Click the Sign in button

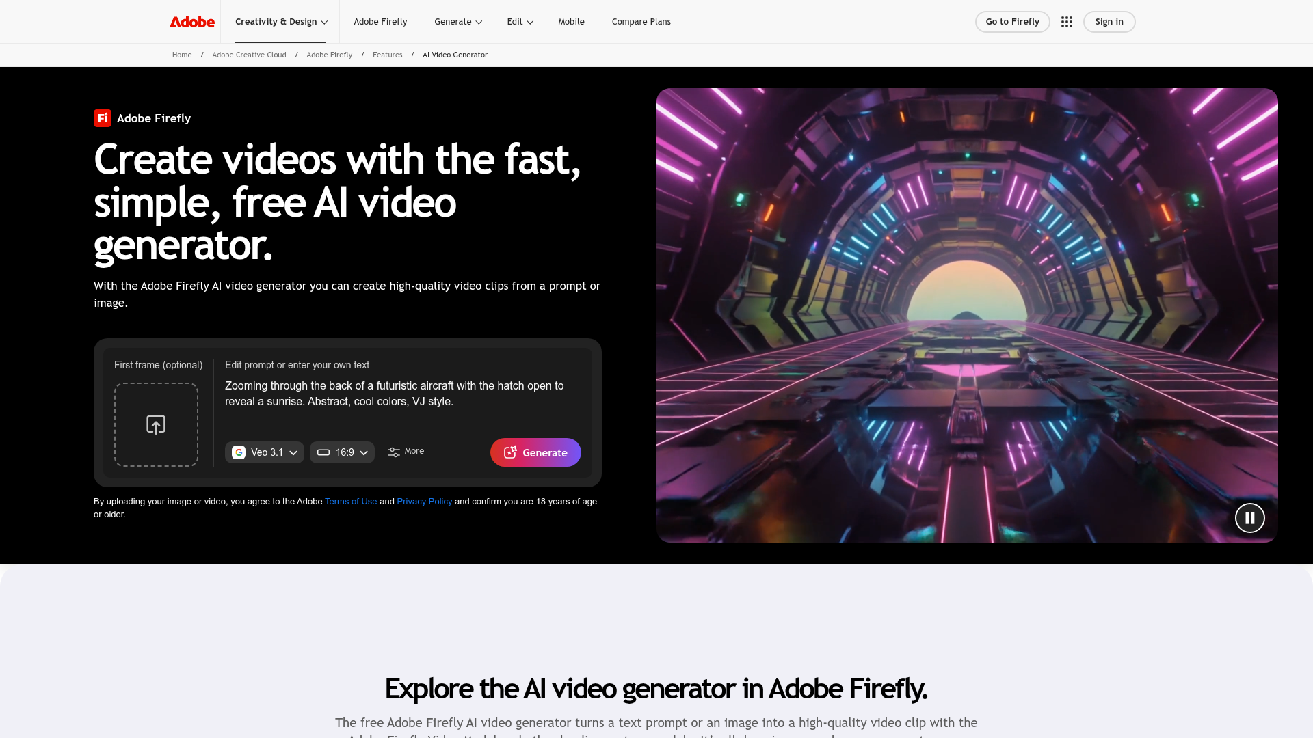pos(1109,22)
